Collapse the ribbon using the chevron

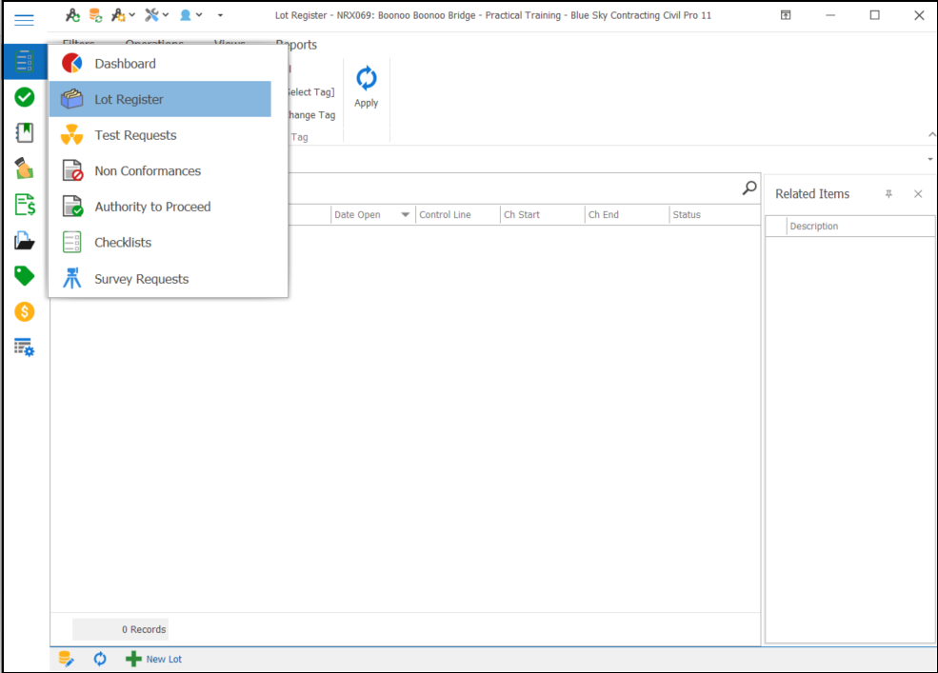931,134
